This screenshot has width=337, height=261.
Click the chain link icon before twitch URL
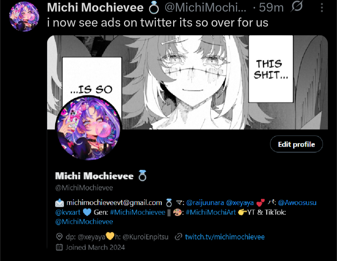pos(179,237)
